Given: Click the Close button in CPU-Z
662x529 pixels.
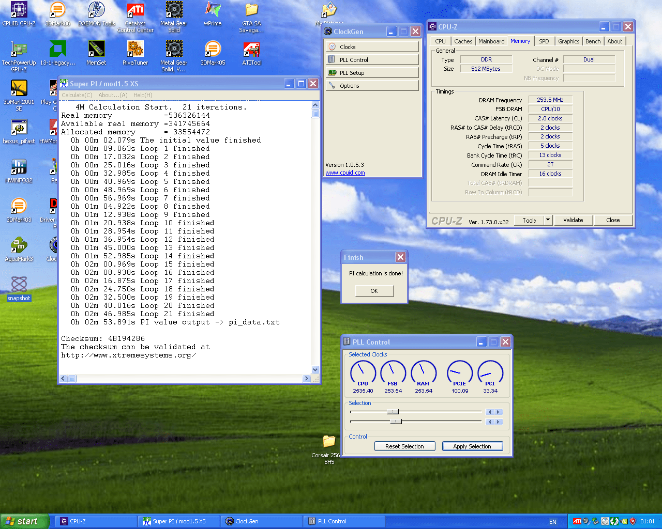Looking at the screenshot, I should tap(613, 220).
